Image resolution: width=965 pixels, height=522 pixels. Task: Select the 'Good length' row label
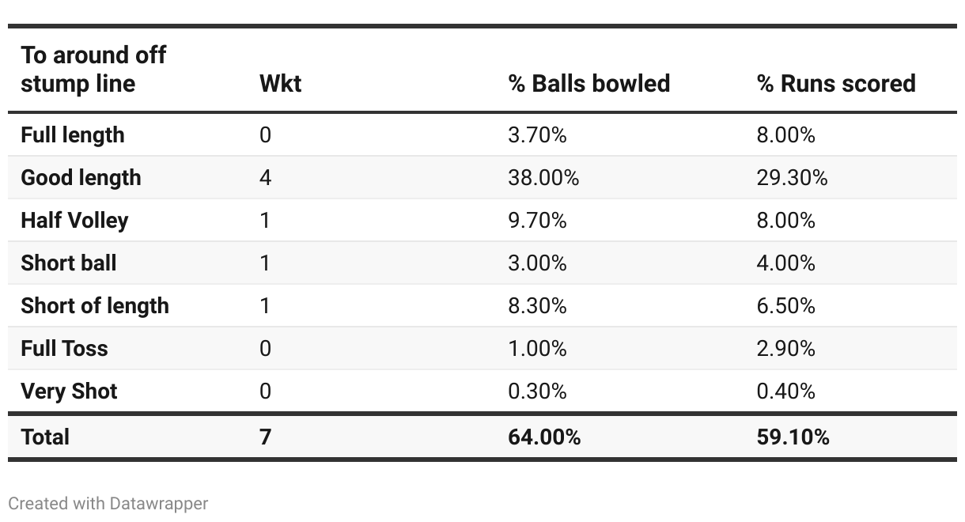point(81,177)
